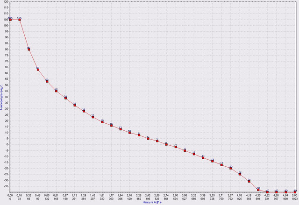This screenshot has height=205, width=299.
Task: Select the marker above 2,58 volts
Action: [x=157, y=141]
